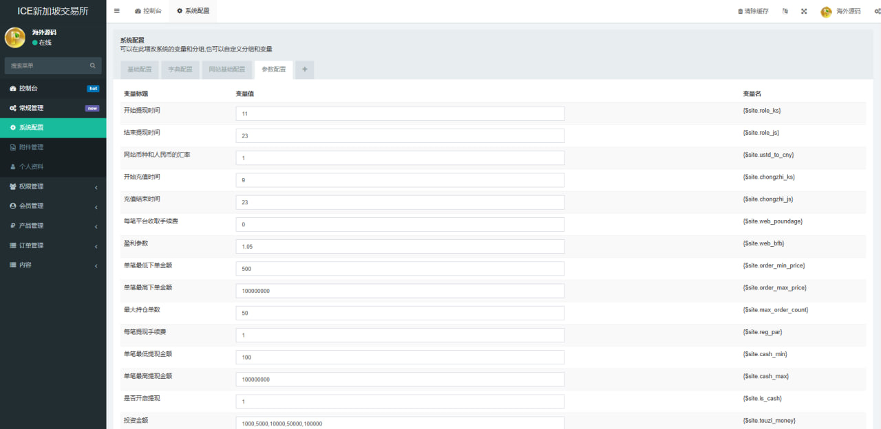Click the plus icon to add config group
The width and height of the screenshot is (881, 429).
(304, 69)
